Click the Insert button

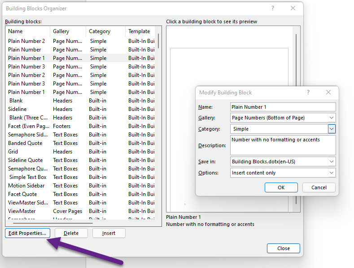point(109,233)
